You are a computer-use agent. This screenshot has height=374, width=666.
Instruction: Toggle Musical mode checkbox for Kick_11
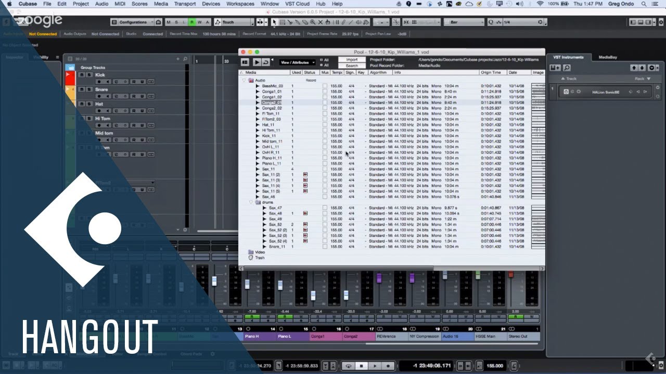pos(325,136)
